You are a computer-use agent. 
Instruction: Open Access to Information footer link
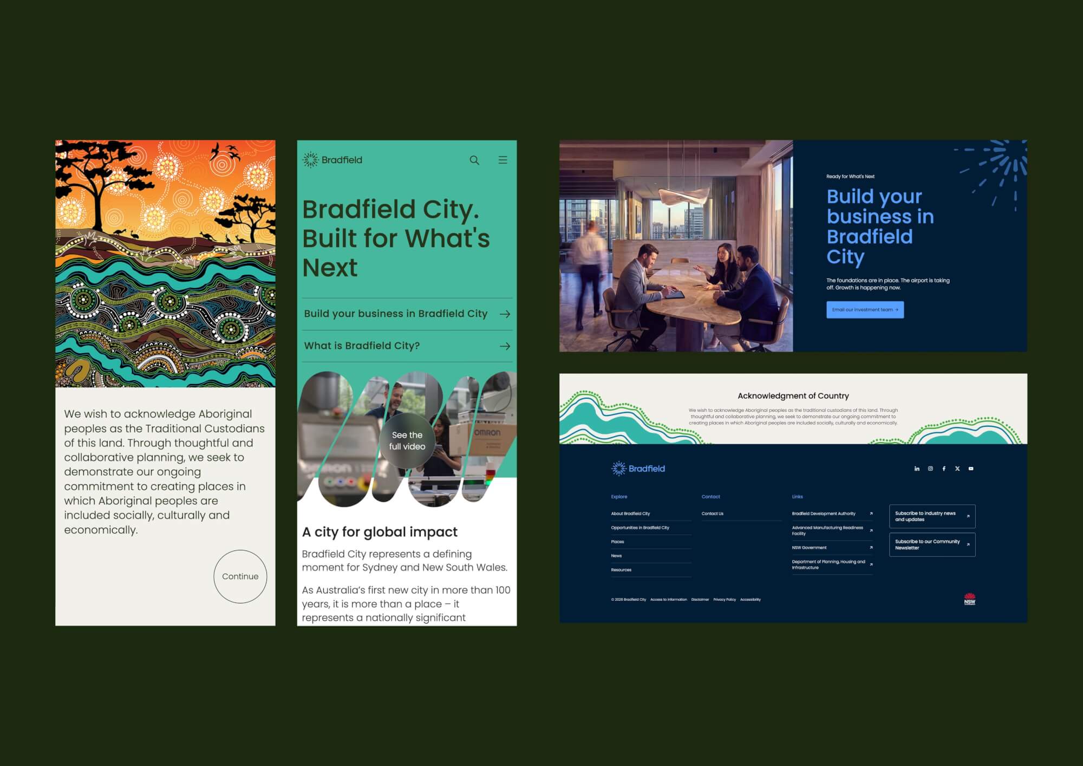coord(668,600)
